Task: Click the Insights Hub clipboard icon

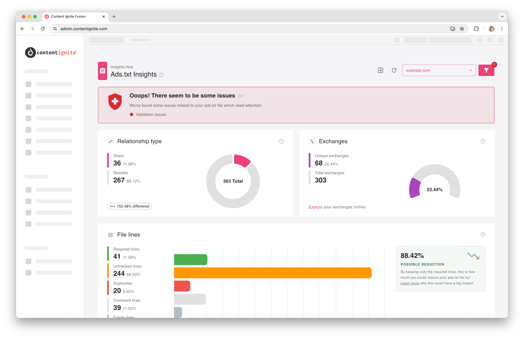Action: click(103, 71)
